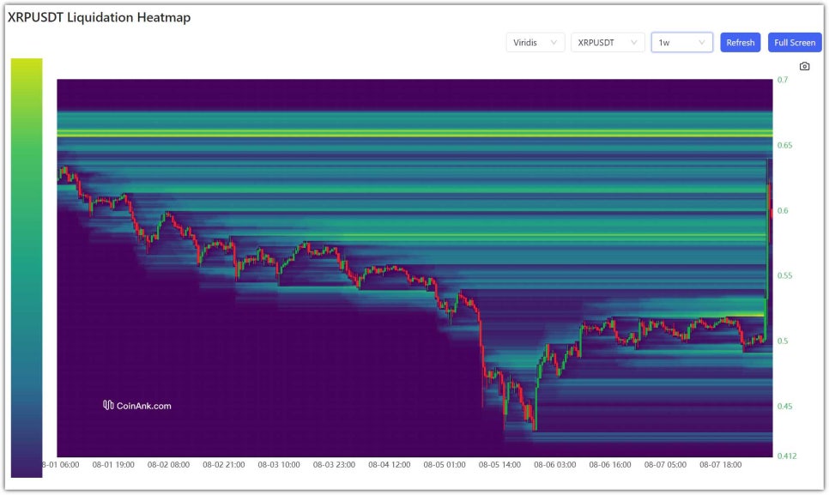The height and width of the screenshot is (495, 829).
Task: Click the Full Screen button
Action: tap(795, 42)
